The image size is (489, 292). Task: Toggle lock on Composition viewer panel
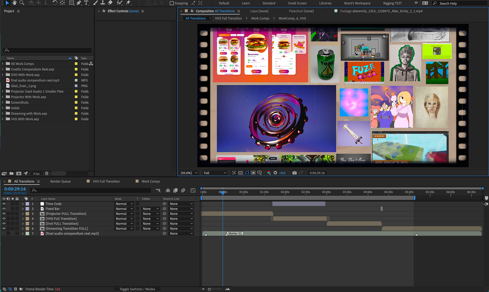192,11
